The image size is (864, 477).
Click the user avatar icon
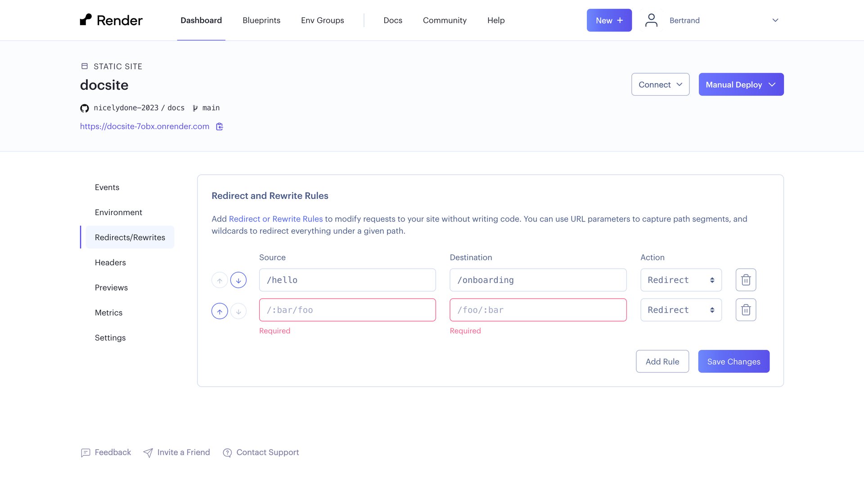651,20
